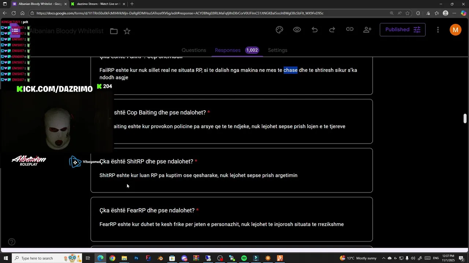Close the dazrimo Stream tab
The height and width of the screenshot is (263, 469).
124,4
